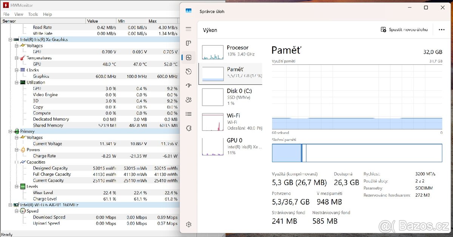Open the Processes view in Task Manager
Image resolution: width=453 pixels, height=237 pixels.
[x=188, y=43]
